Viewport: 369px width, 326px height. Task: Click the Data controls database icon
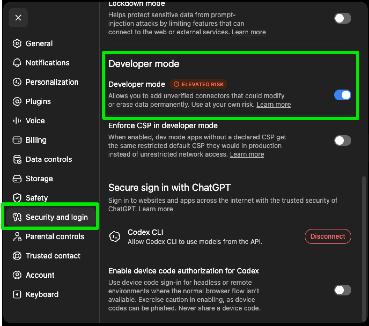[17, 159]
